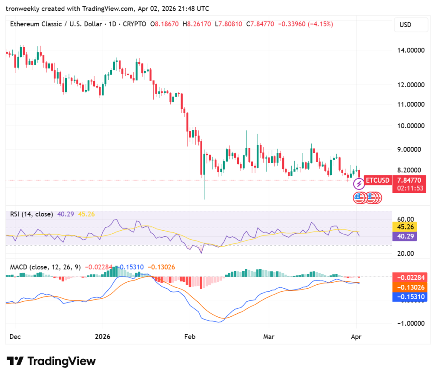Click the orange -0.13026 signal value badge

pyautogui.click(x=409, y=287)
